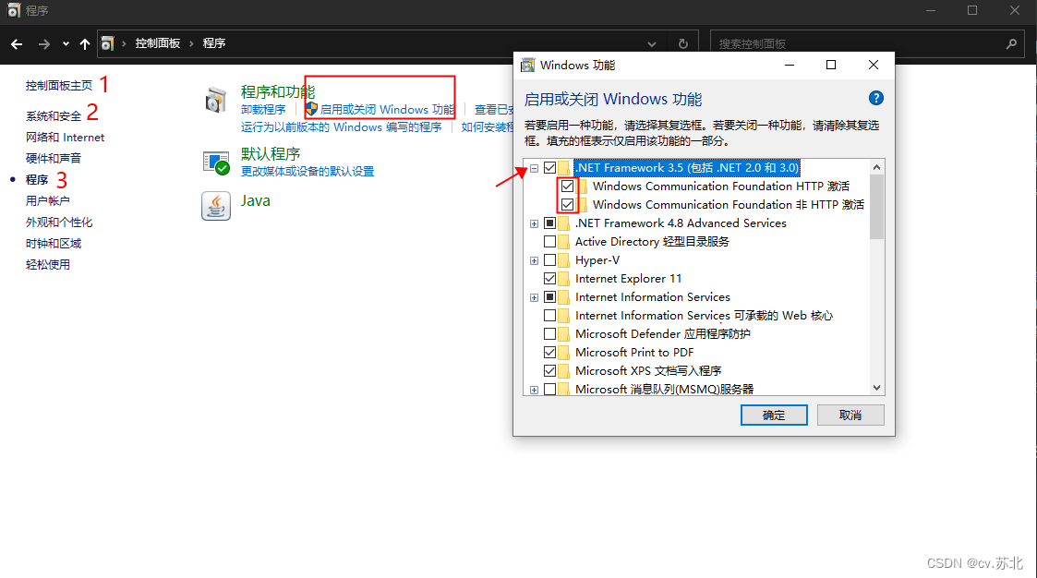Click 更改媒体或设备的默认设置 link
Viewport: 1037px width, 578px height.
pos(307,172)
